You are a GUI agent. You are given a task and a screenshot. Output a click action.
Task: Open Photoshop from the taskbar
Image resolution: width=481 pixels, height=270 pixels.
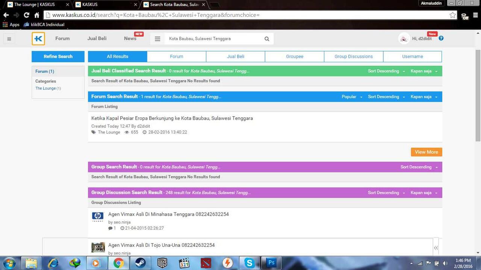click(271, 263)
